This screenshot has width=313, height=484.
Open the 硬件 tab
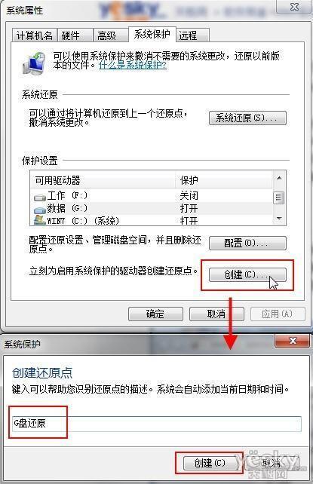pos(75,35)
